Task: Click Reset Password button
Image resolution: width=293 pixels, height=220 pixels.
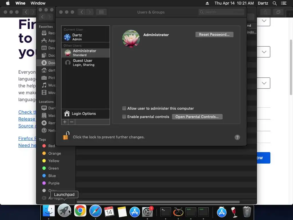Action: 214,34
